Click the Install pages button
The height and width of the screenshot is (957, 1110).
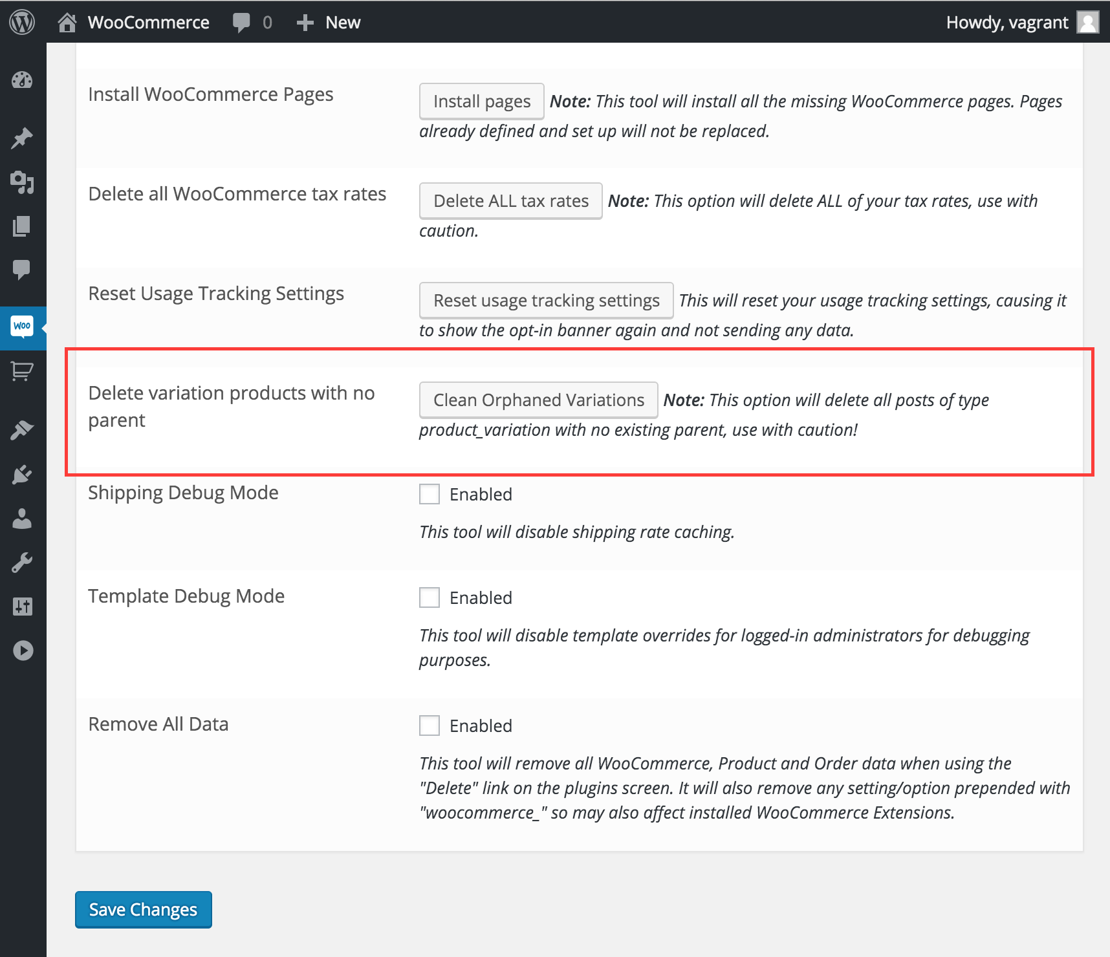point(482,102)
